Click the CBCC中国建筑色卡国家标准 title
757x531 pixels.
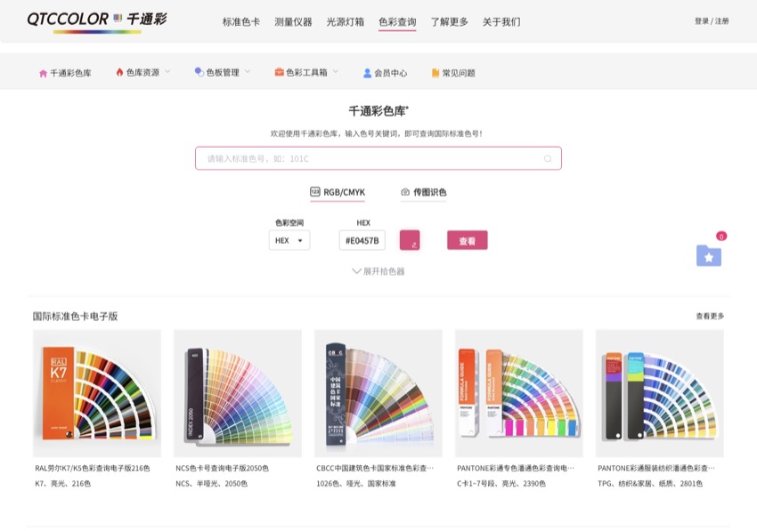click(375, 468)
